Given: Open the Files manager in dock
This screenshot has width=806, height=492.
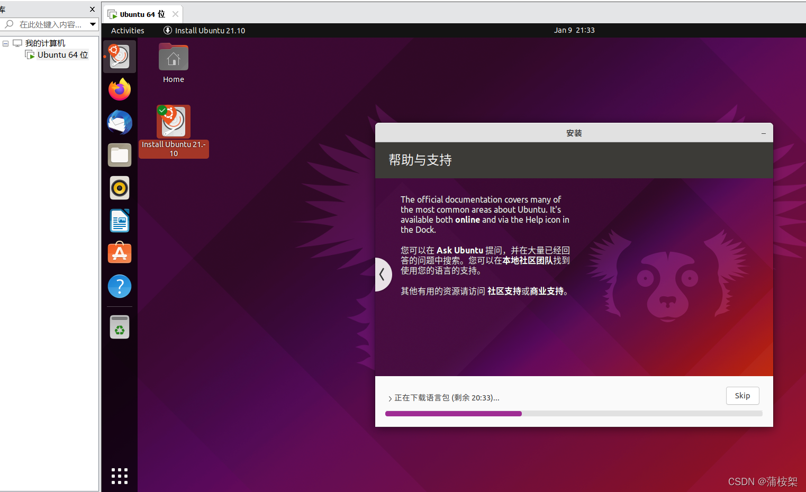Looking at the screenshot, I should pos(120,155).
